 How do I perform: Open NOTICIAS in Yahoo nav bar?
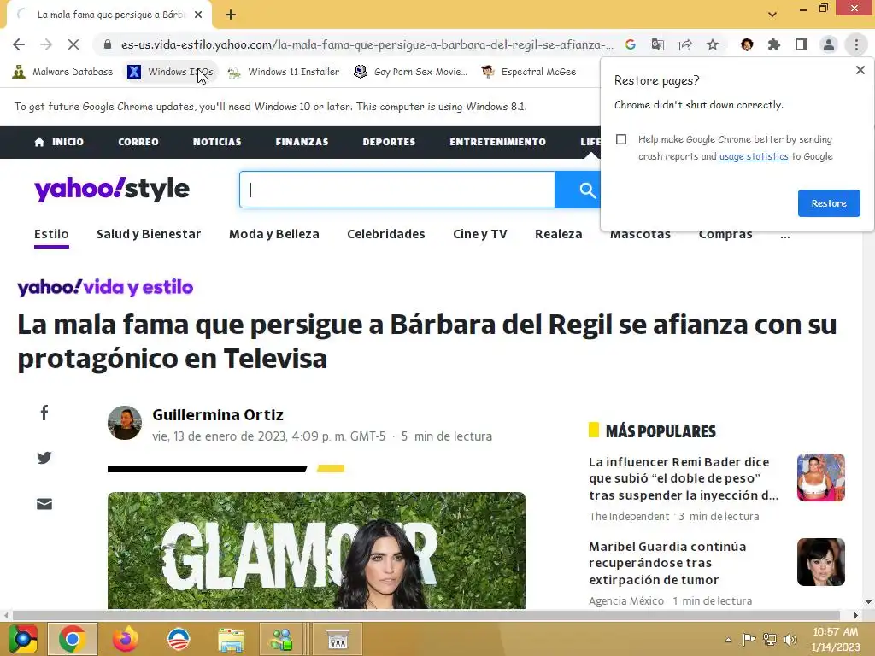pos(217,142)
